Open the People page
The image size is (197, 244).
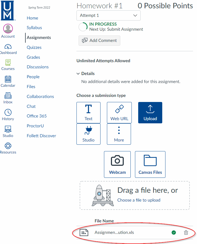click(x=33, y=77)
